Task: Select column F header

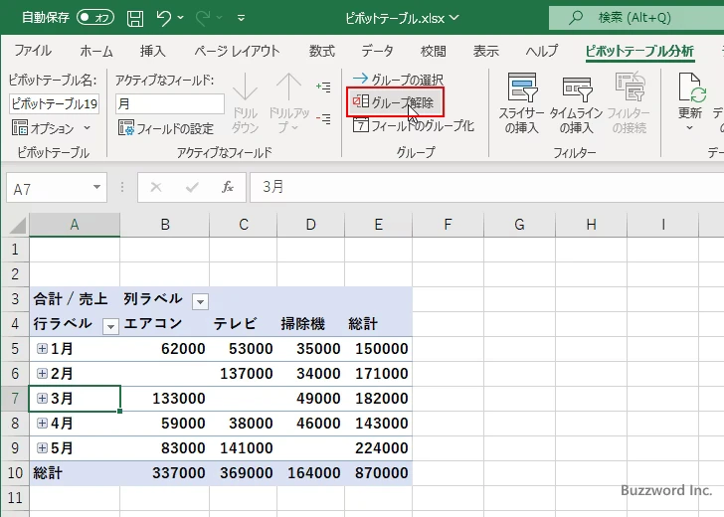Action: 448,225
